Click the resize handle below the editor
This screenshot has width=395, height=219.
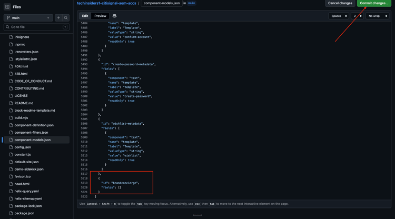[197, 215]
